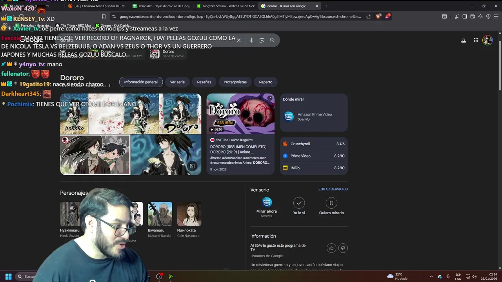Select the 'Información general' chip
This screenshot has width=502, height=282.
141,82
